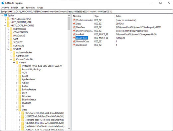Open the Edición menu
Viewport: 173px width, 131px height.
coord(15,8)
